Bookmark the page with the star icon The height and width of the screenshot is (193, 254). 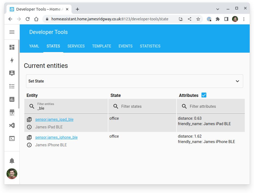(x=198, y=19)
